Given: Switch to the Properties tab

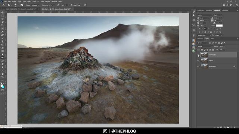Looking at the screenshot, I should pyautogui.click(x=201, y=10).
